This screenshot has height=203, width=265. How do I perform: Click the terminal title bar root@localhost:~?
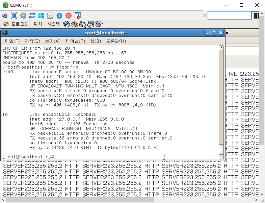(x=106, y=33)
